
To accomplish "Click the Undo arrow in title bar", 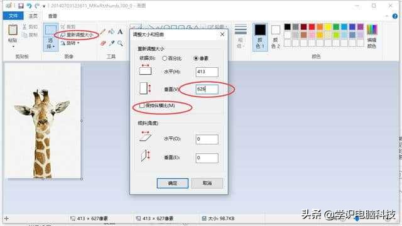I will click(29, 6).
